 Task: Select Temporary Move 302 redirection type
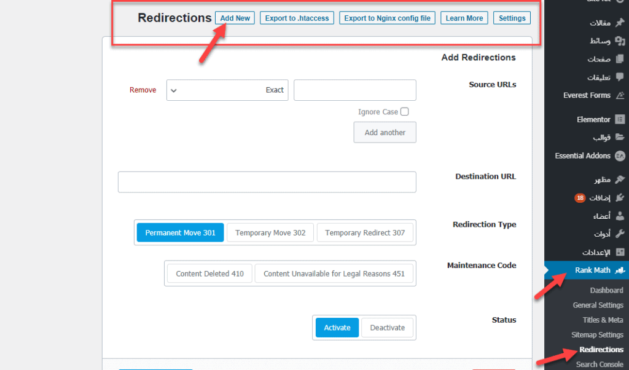point(270,233)
